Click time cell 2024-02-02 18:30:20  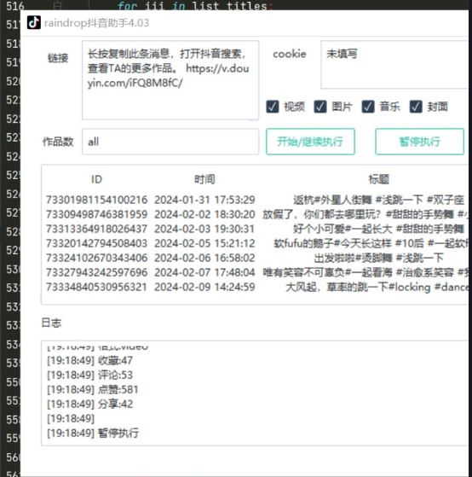[x=204, y=214]
